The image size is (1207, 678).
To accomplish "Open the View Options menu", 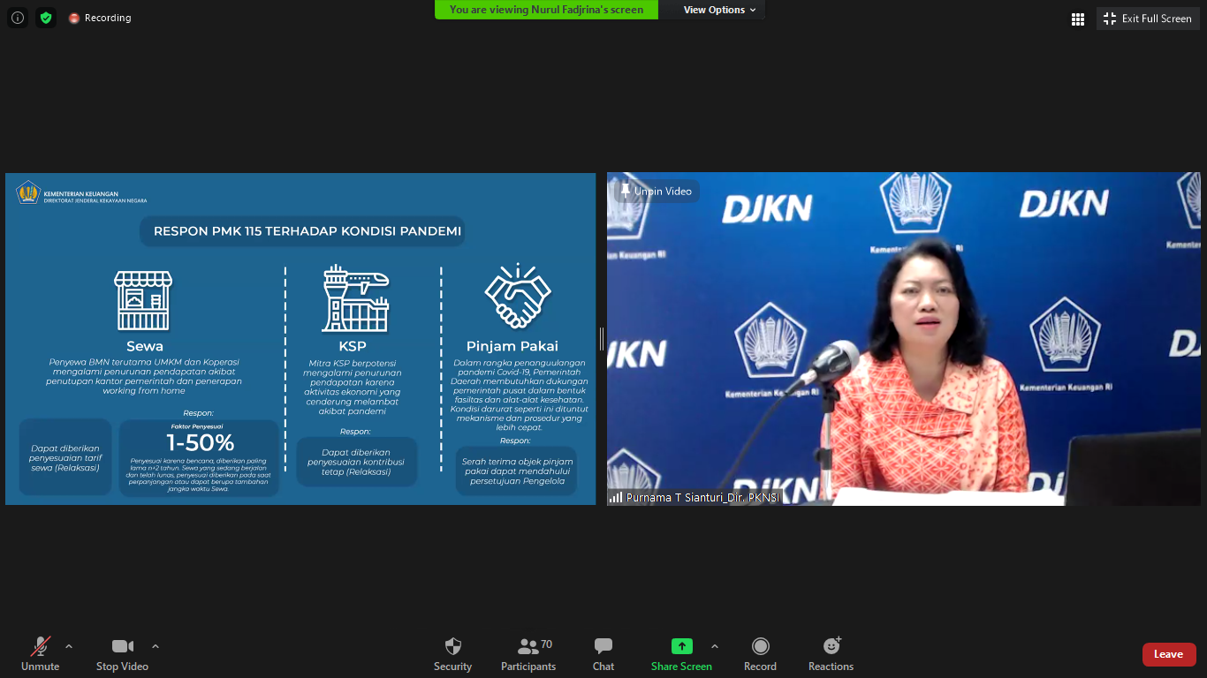I will pos(719,10).
